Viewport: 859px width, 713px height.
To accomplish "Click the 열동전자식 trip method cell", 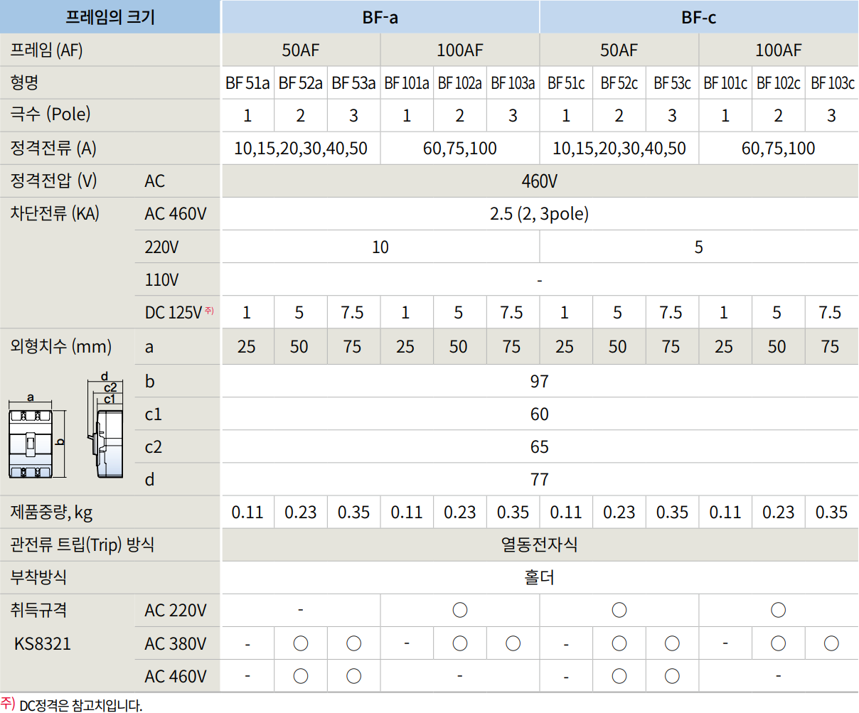I will [x=540, y=545].
